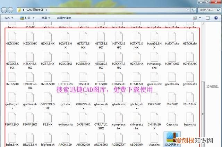Select the file named HZDXFS.SHX
This screenshot has height=147, width=222.
click(30, 81)
